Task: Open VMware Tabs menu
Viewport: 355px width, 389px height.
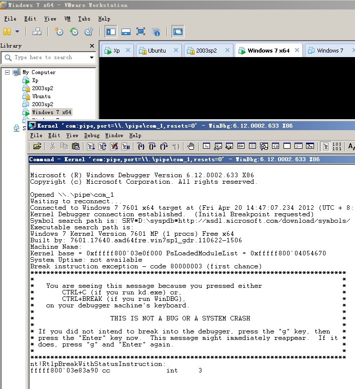Action: coord(84,19)
